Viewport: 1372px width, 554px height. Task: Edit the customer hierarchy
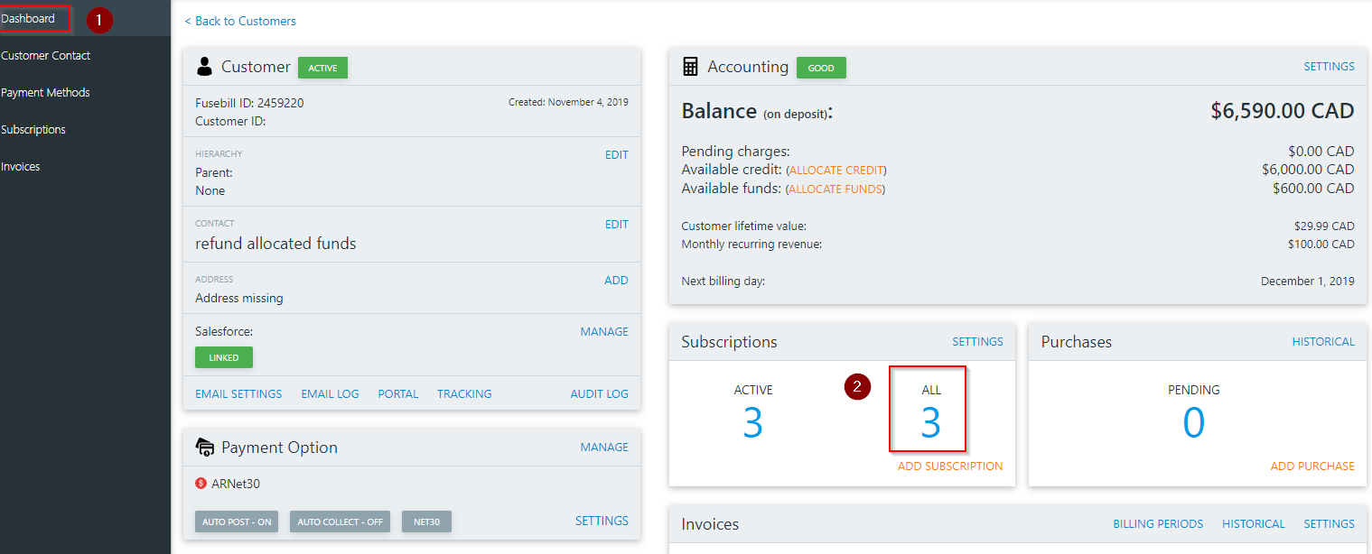tap(616, 155)
